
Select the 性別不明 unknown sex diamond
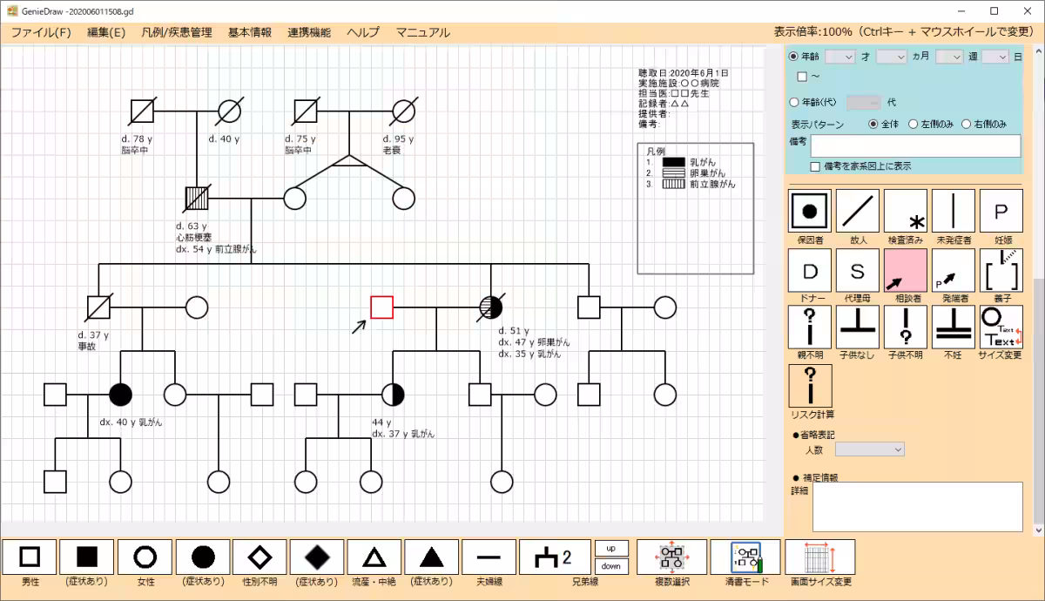[260, 557]
